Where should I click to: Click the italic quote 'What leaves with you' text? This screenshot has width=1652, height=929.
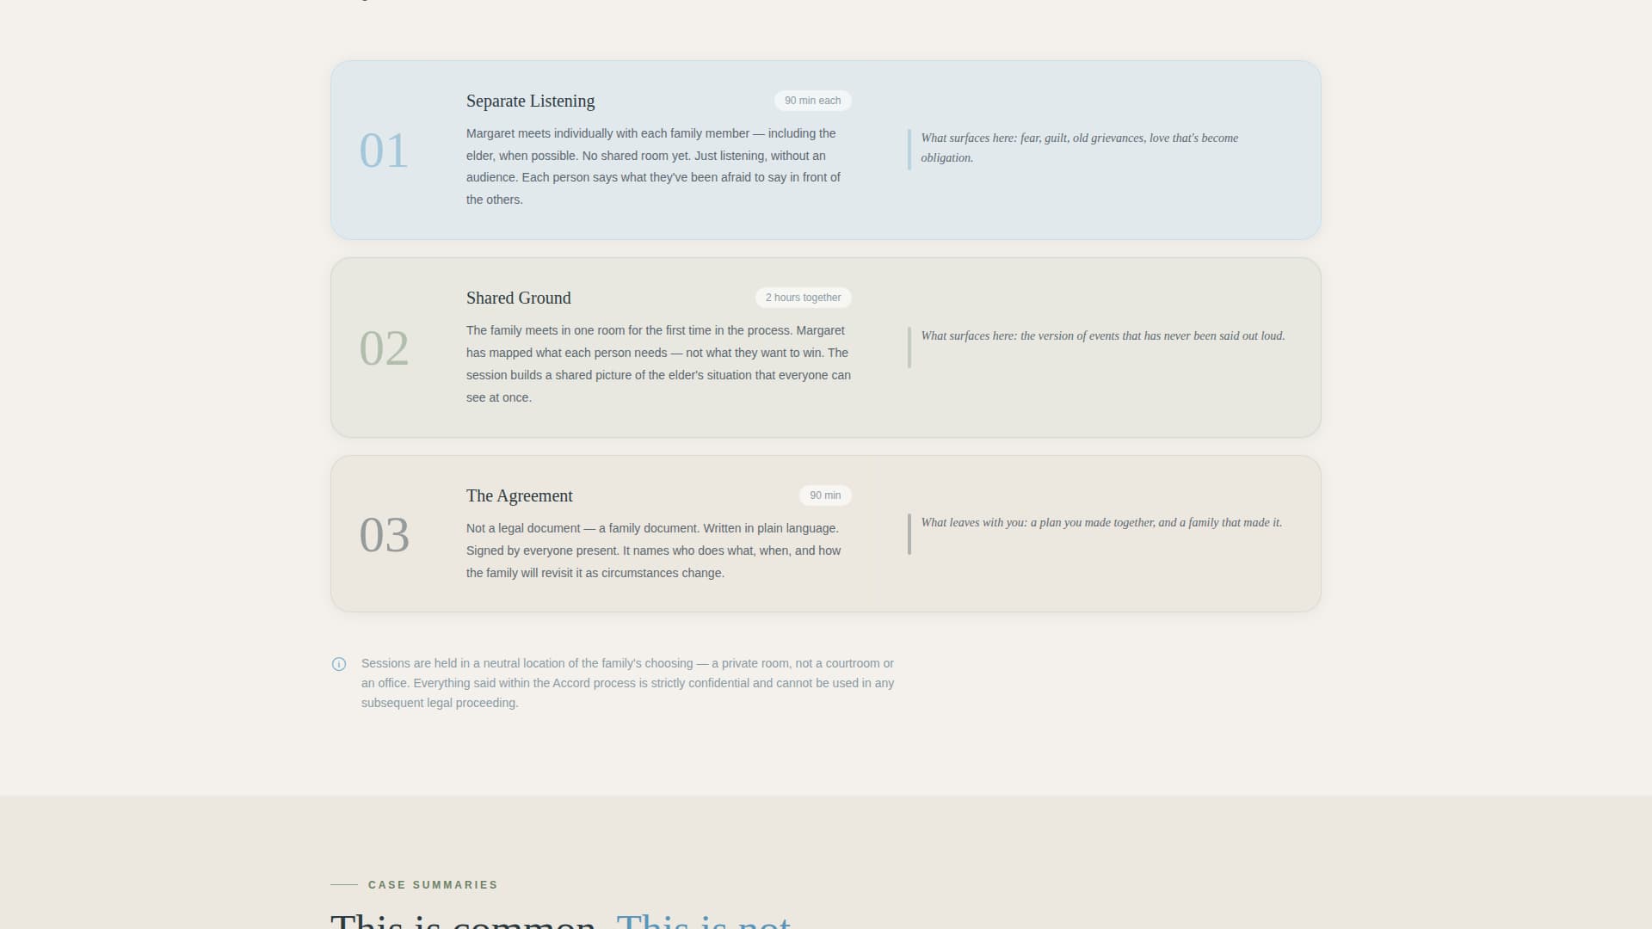pos(1101,522)
